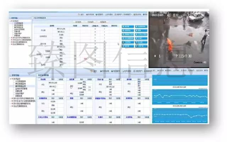The image size is (227, 142).
Task: Collapse first root node in upper navigation tree
Action: click(10, 21)
